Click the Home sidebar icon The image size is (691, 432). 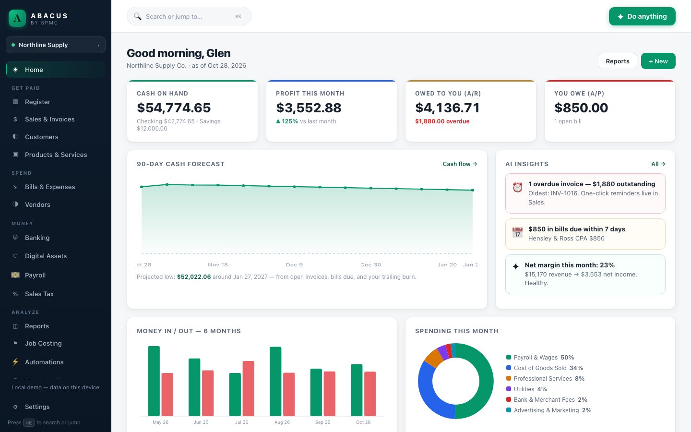pos(15,70)
